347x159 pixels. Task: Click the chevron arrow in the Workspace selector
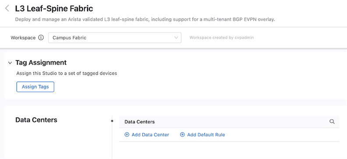(x=176, y=38)
